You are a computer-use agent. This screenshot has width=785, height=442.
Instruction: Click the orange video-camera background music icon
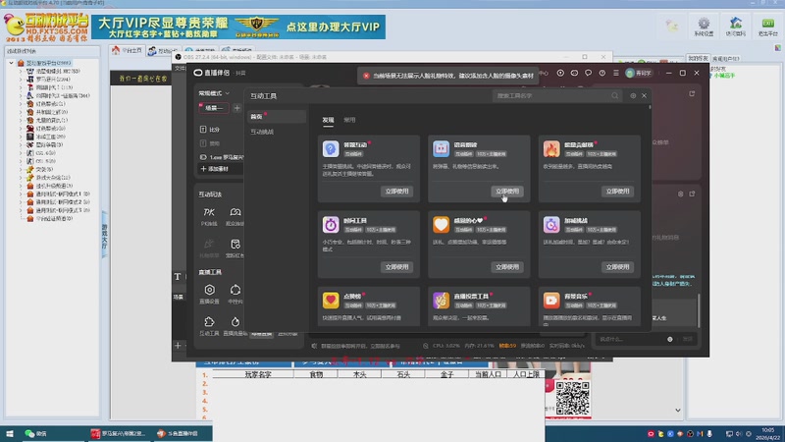click(551, 301)
